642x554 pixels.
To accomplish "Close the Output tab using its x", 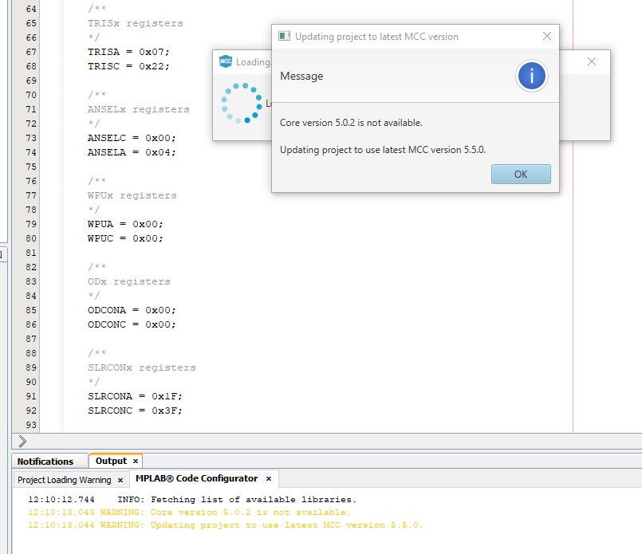I will (136, 461).
